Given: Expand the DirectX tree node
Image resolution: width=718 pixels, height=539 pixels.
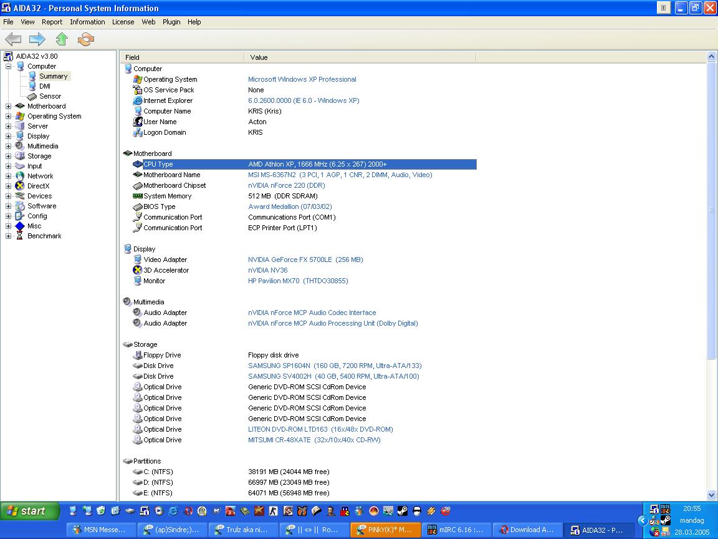Looking at the screenshot, I should 8,186.
